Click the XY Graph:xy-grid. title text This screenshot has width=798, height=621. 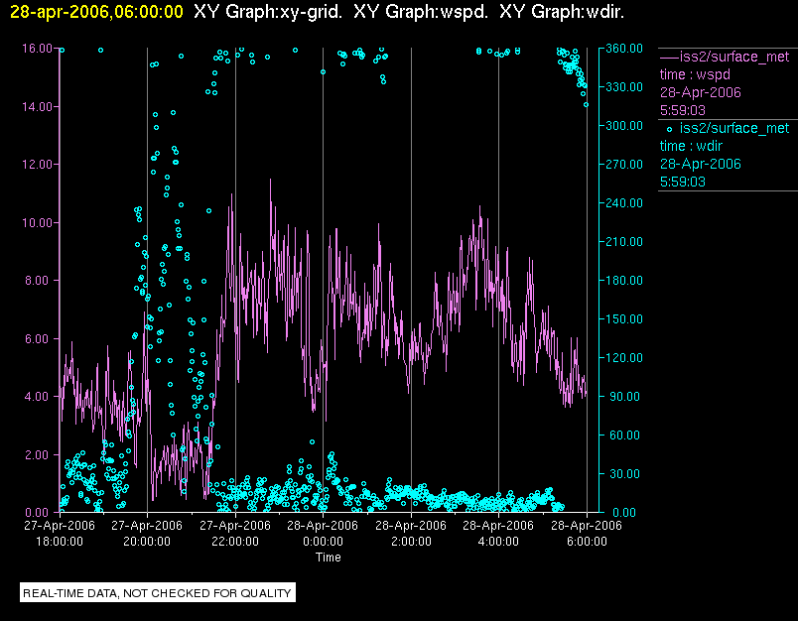click(268, 11)
